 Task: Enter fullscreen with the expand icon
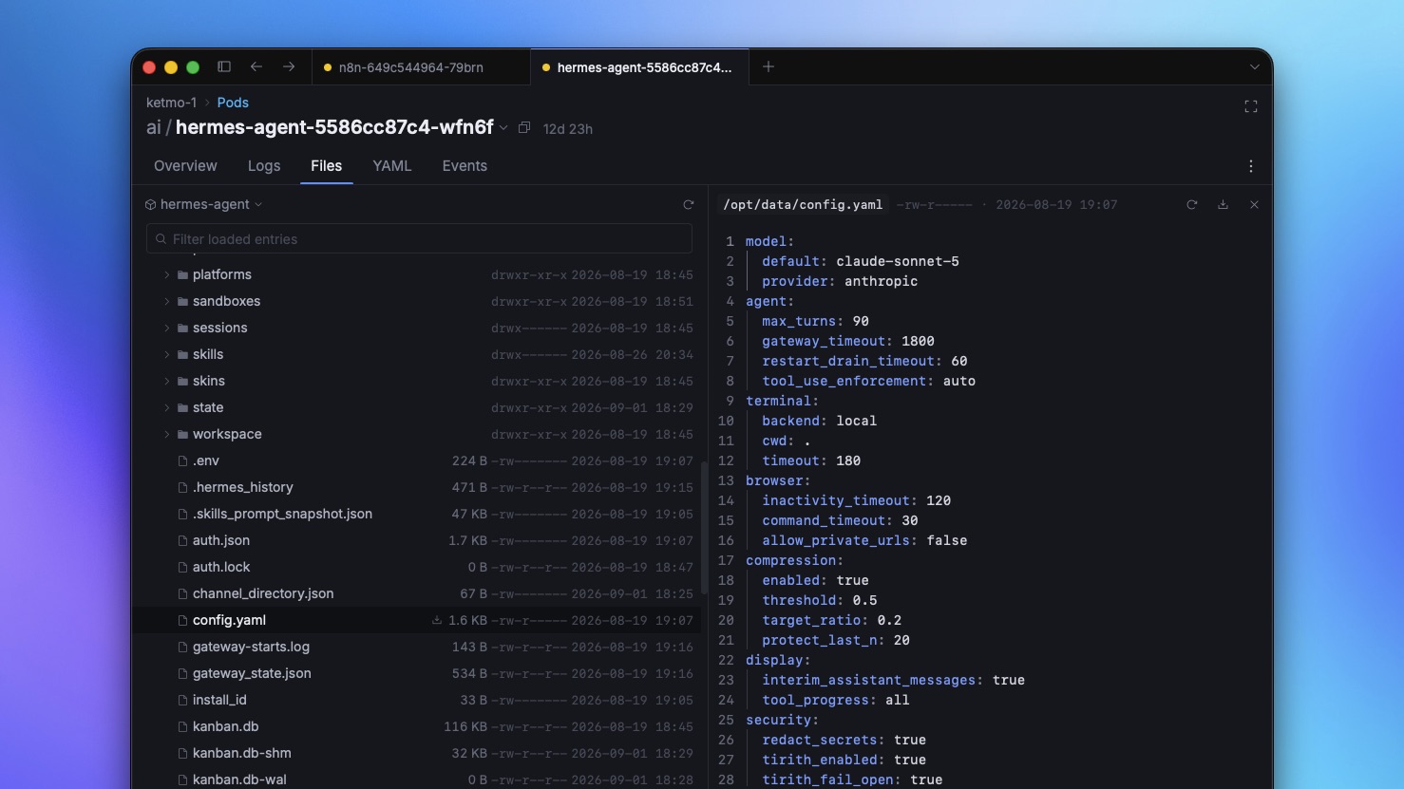coord(1251,106)
